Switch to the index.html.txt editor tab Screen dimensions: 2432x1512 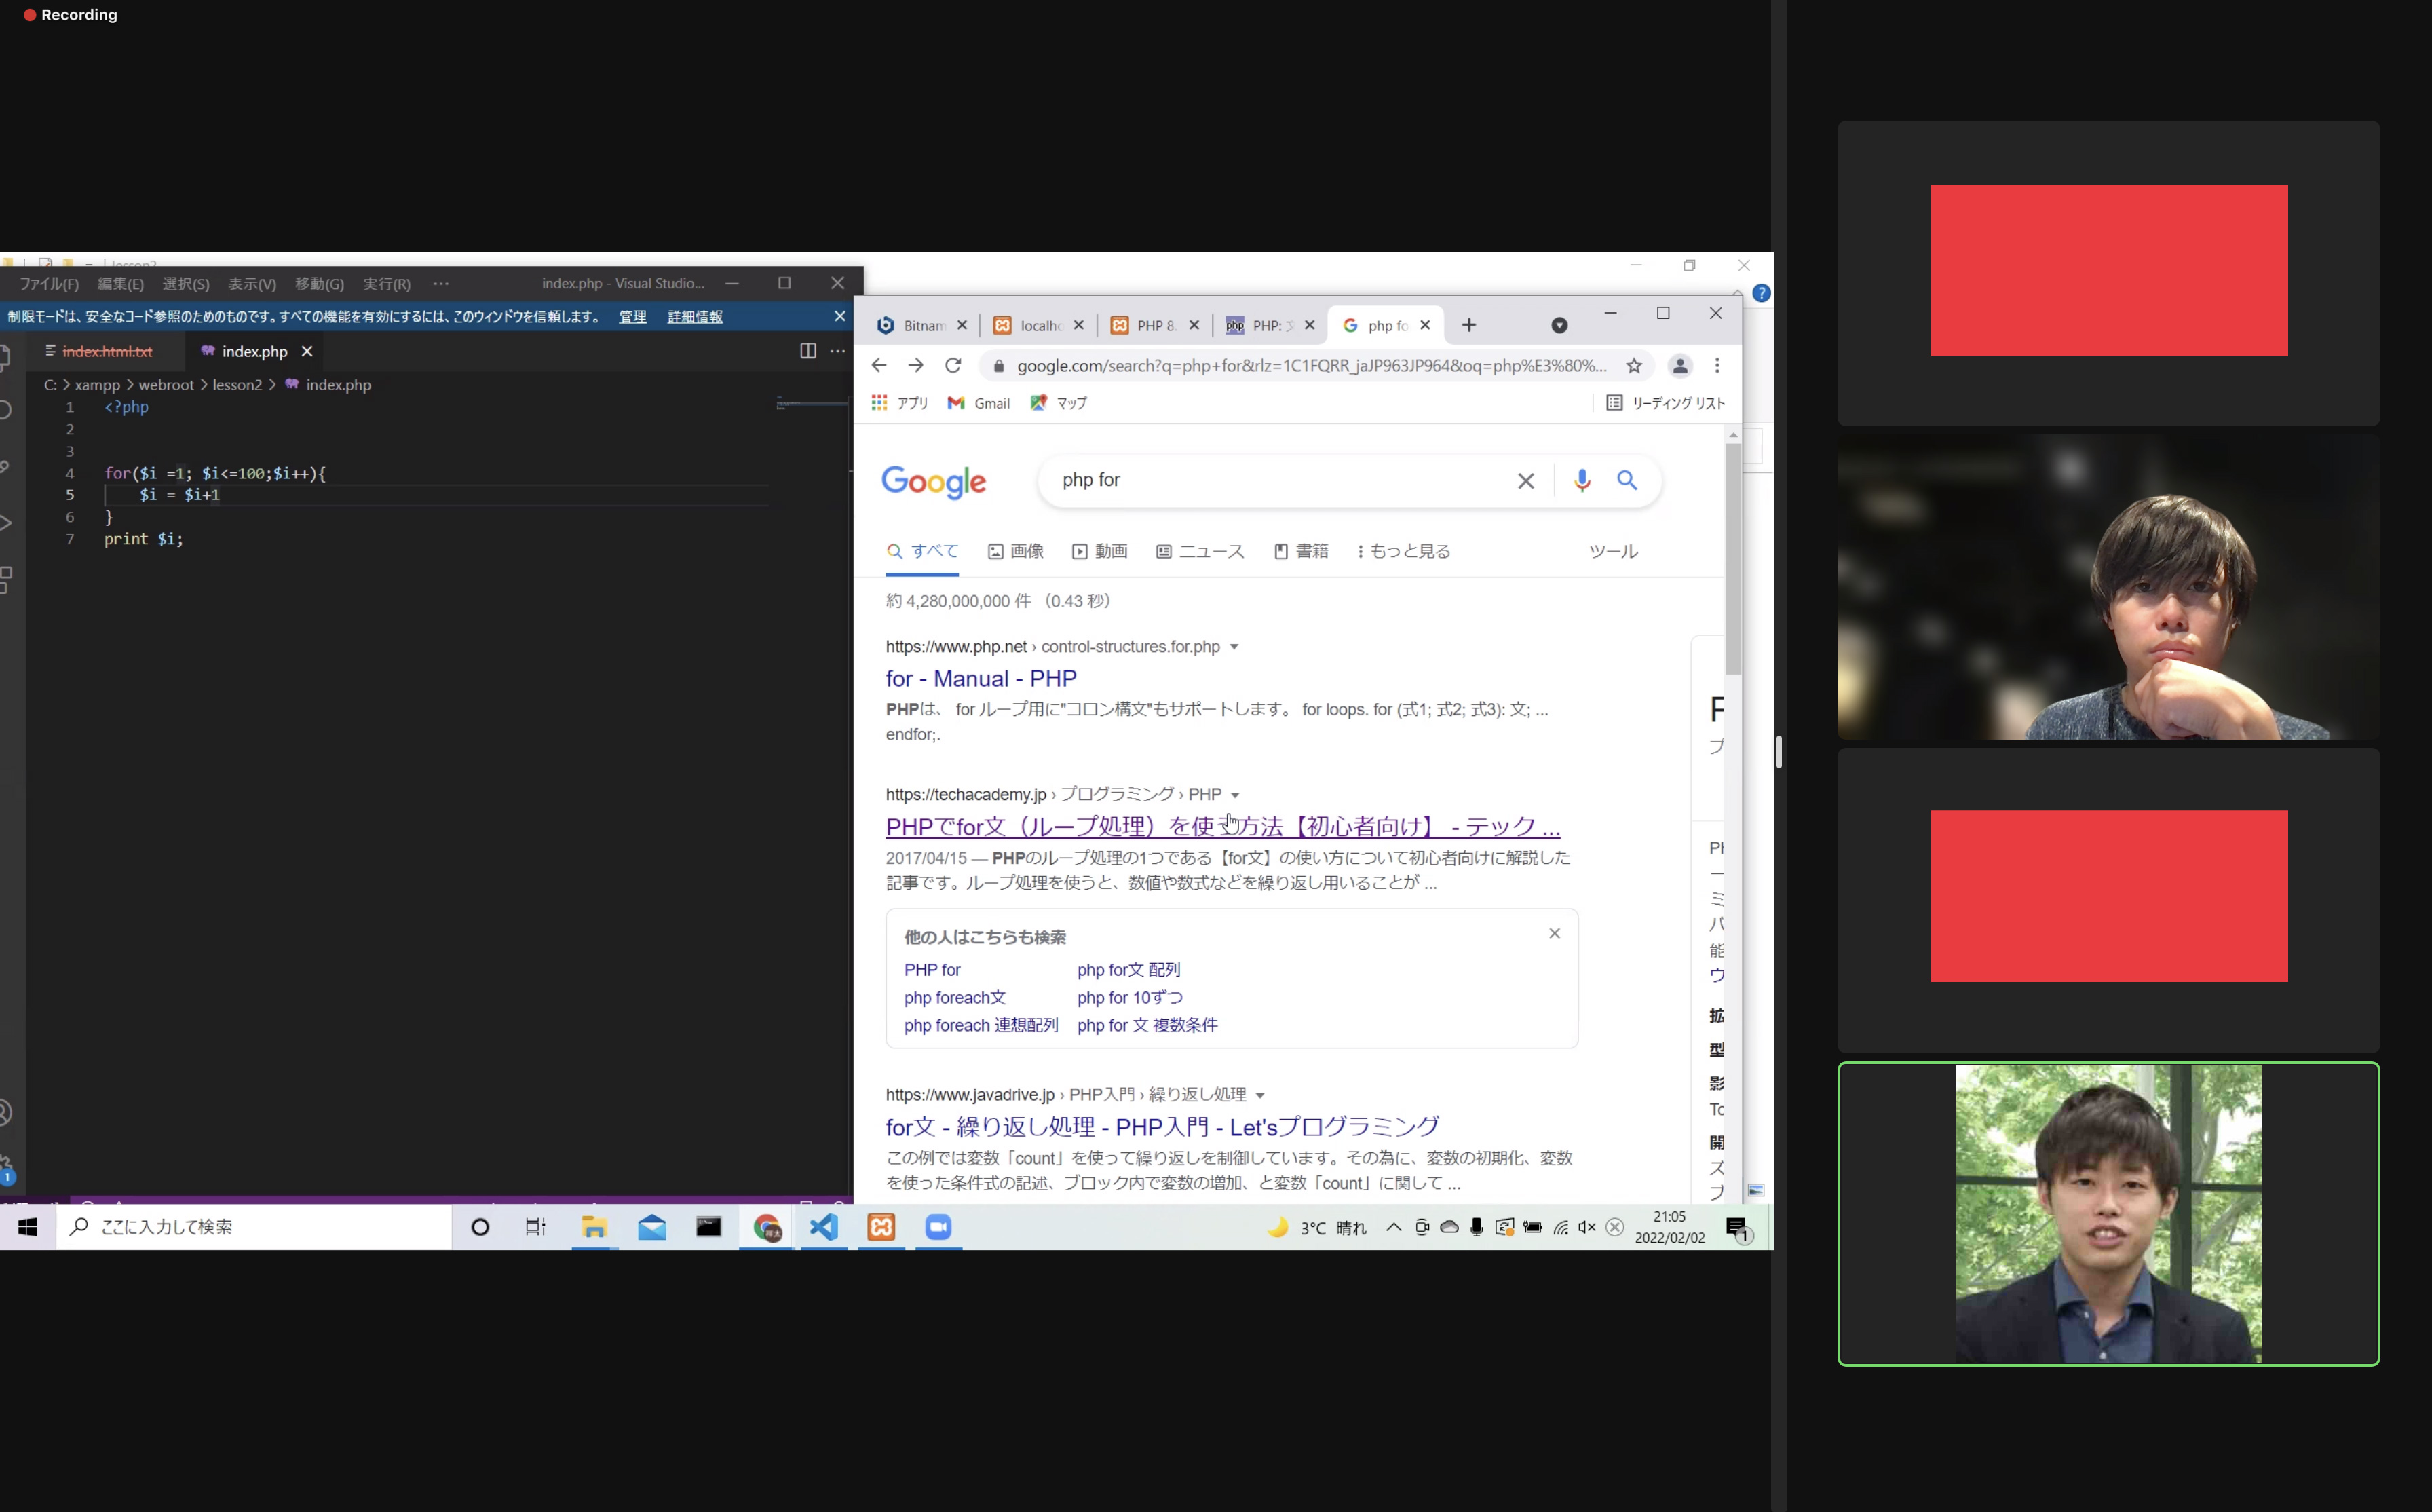pos(107,351)
